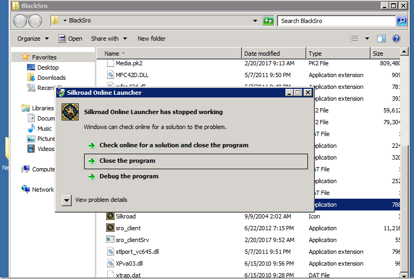Open the Share with dropdown
The image size is (414, 279).
point(109,39)
